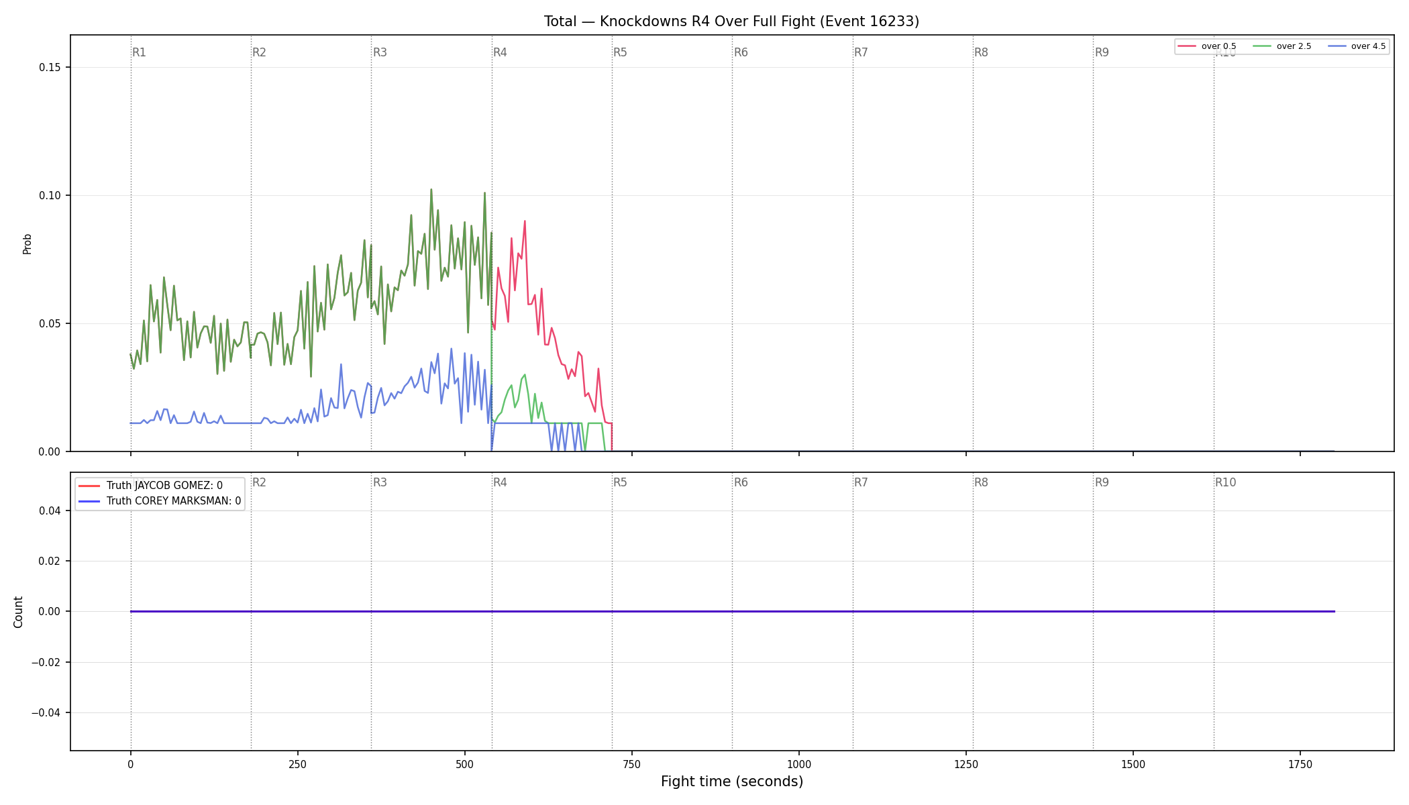
Task: Click the R2 round marker in the Count chart
Action: [259, 482]
